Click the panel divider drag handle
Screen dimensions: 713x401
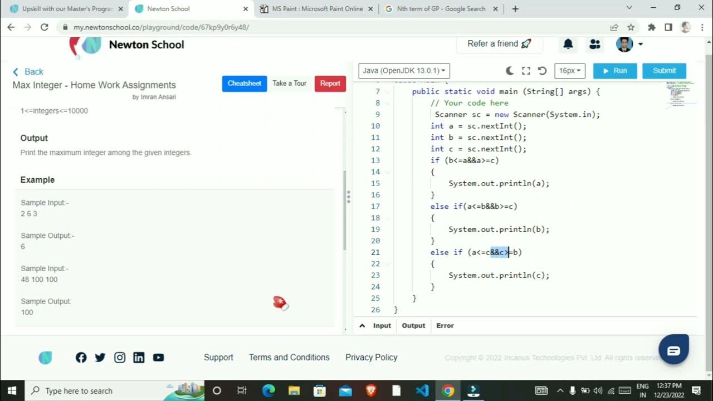click(x=349, y=197)
